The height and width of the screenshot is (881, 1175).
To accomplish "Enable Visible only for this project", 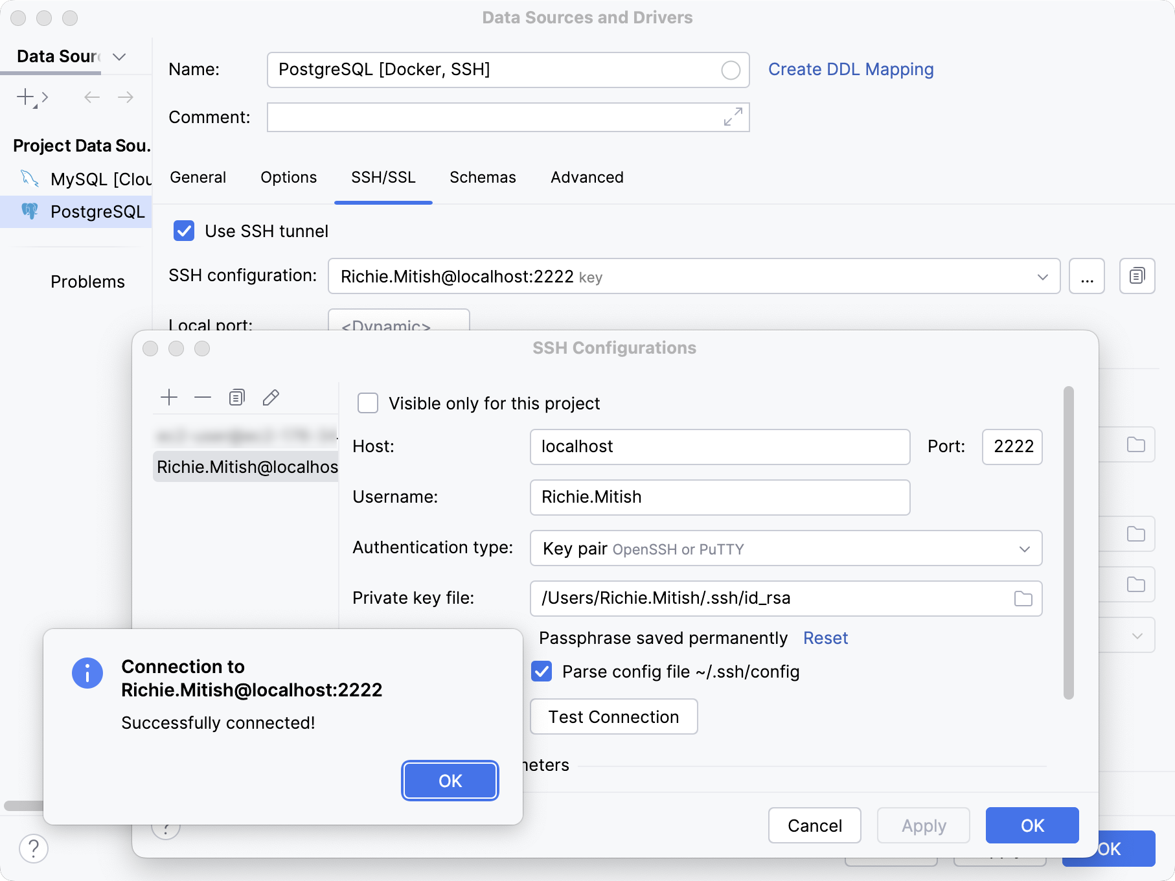I will pos(367,403).
